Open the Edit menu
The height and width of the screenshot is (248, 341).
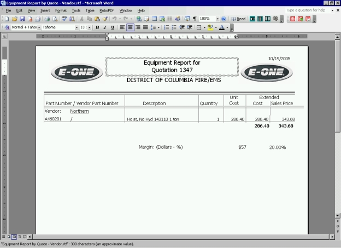19,10
